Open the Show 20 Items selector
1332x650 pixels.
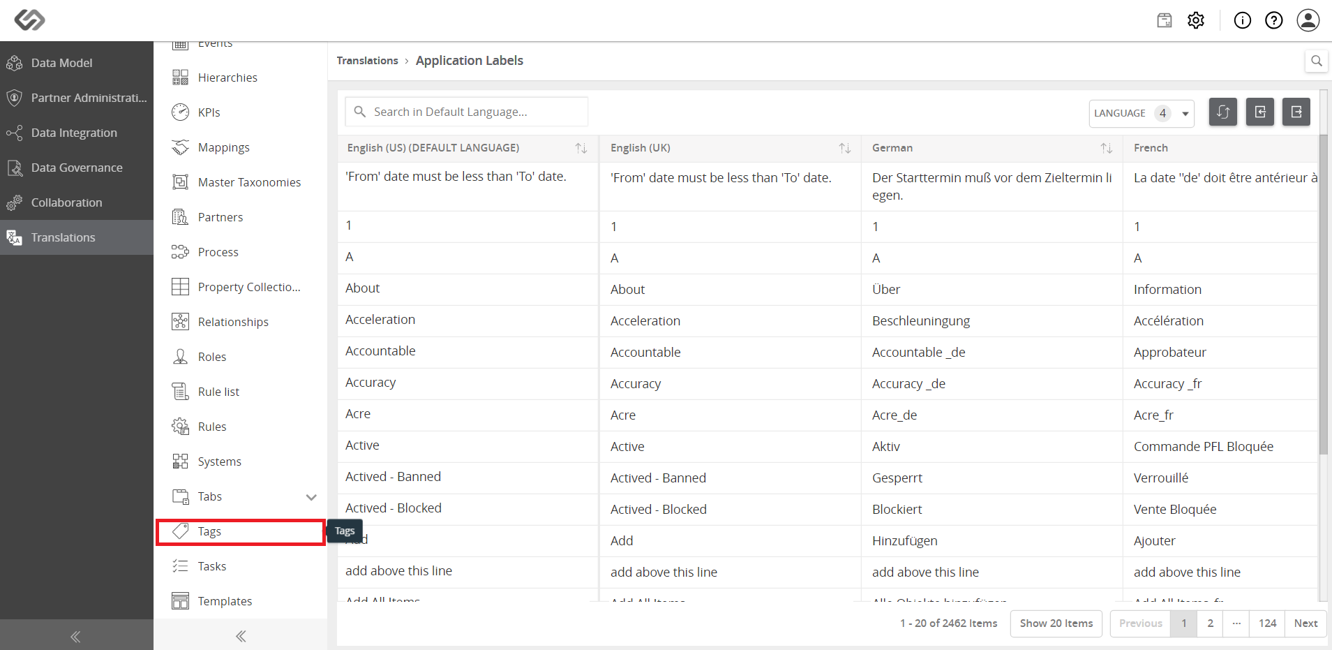pyautogui.click(x=1056, y=623)
